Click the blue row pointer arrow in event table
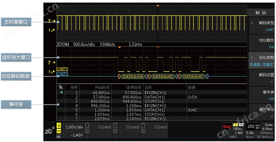Image resolution: width=276 pixels, height=142 pixels. pyautogui.click(x=62, y=92)
